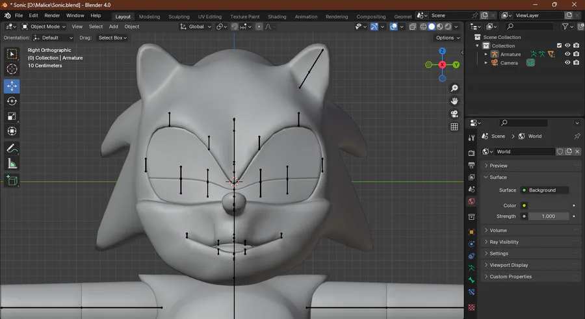Collapse the Surface panel

(531, 177)
